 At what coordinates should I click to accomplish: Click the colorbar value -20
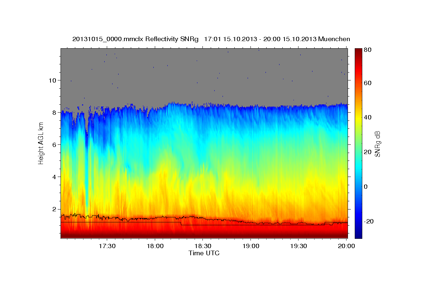(368, 221)
